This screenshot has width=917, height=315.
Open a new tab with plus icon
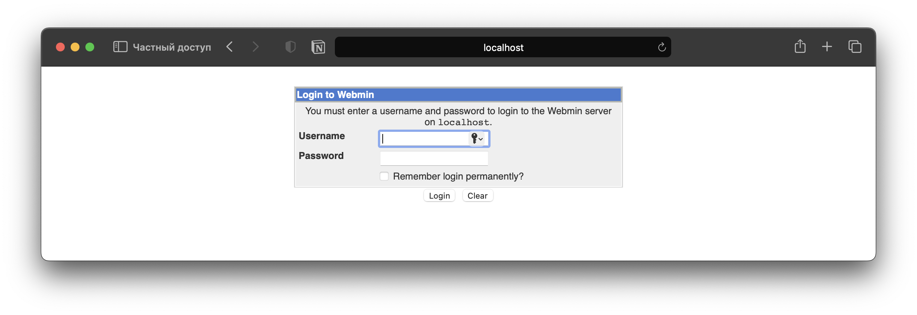(x=827, y=47)
